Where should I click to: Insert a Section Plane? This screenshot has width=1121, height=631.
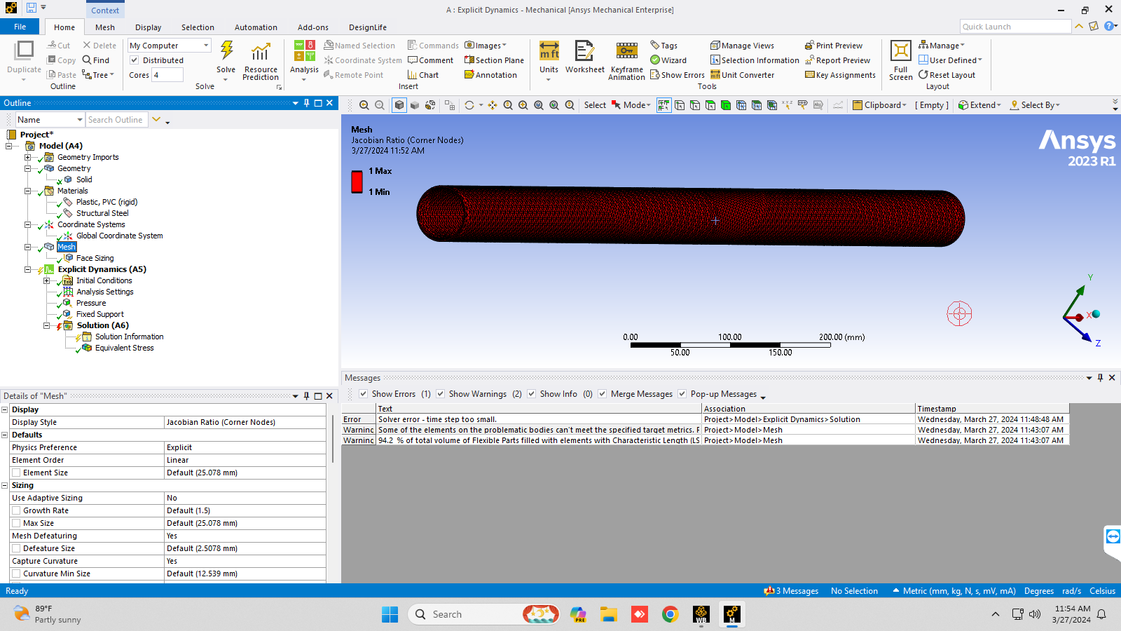click(495, 60)
